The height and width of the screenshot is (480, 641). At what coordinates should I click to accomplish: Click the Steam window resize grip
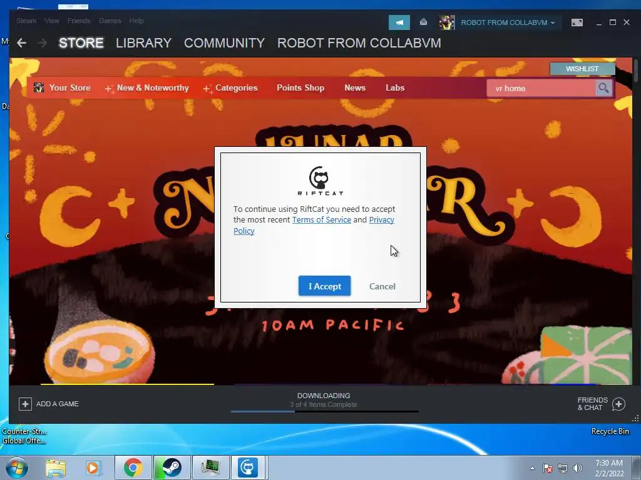[x=635, y=418]
